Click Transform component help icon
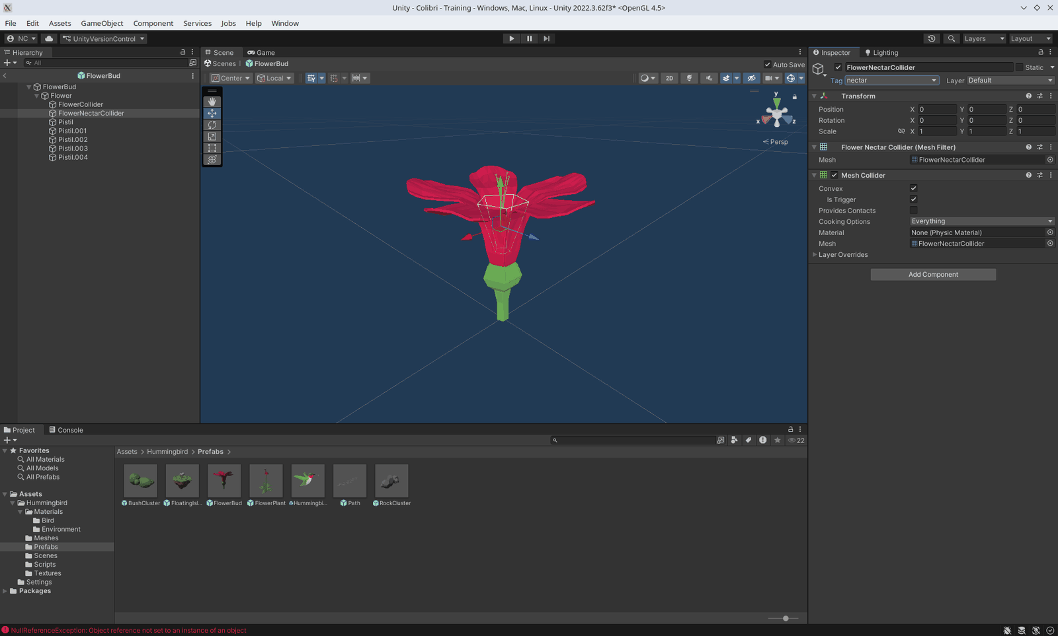 (1028, 96)
